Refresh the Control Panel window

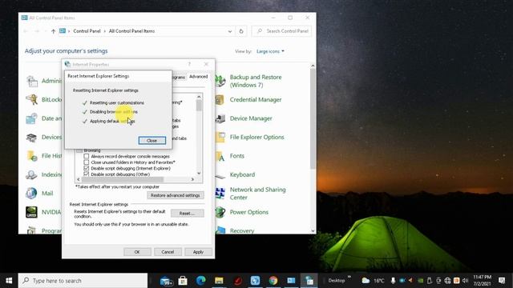coord(241,31)
